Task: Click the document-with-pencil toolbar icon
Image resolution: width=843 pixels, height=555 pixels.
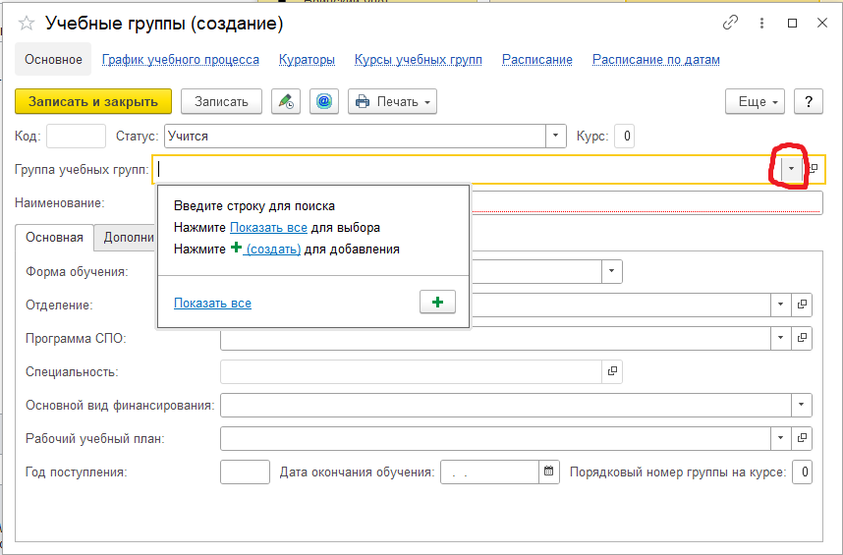Action: (286, 101)
